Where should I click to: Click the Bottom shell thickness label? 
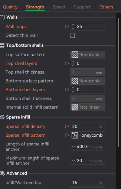point(28,98)
